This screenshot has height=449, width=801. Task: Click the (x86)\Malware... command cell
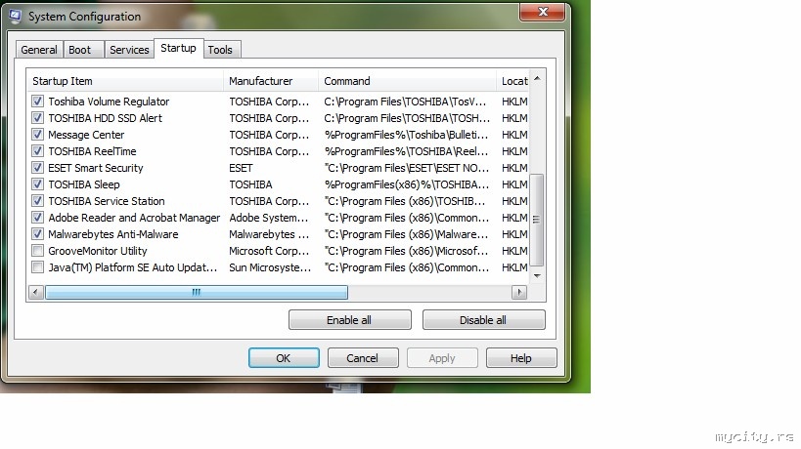click(x=406, y=234)
